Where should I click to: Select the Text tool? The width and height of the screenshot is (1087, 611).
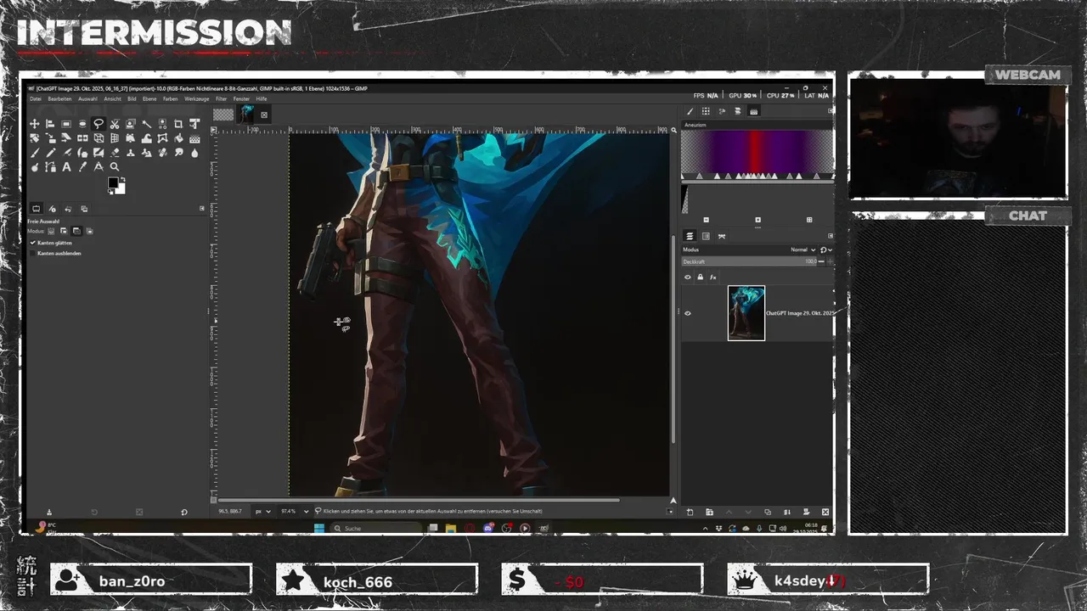click(66, 167)
